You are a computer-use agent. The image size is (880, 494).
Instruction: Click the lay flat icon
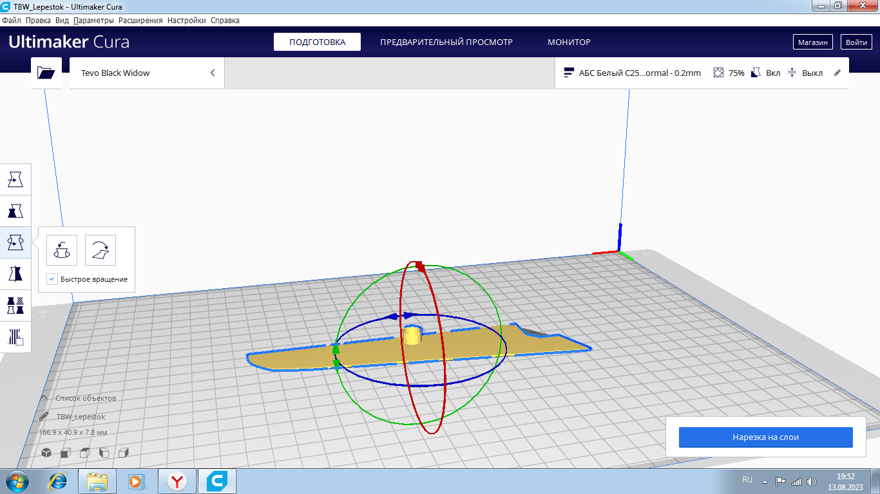pos(100,250)
